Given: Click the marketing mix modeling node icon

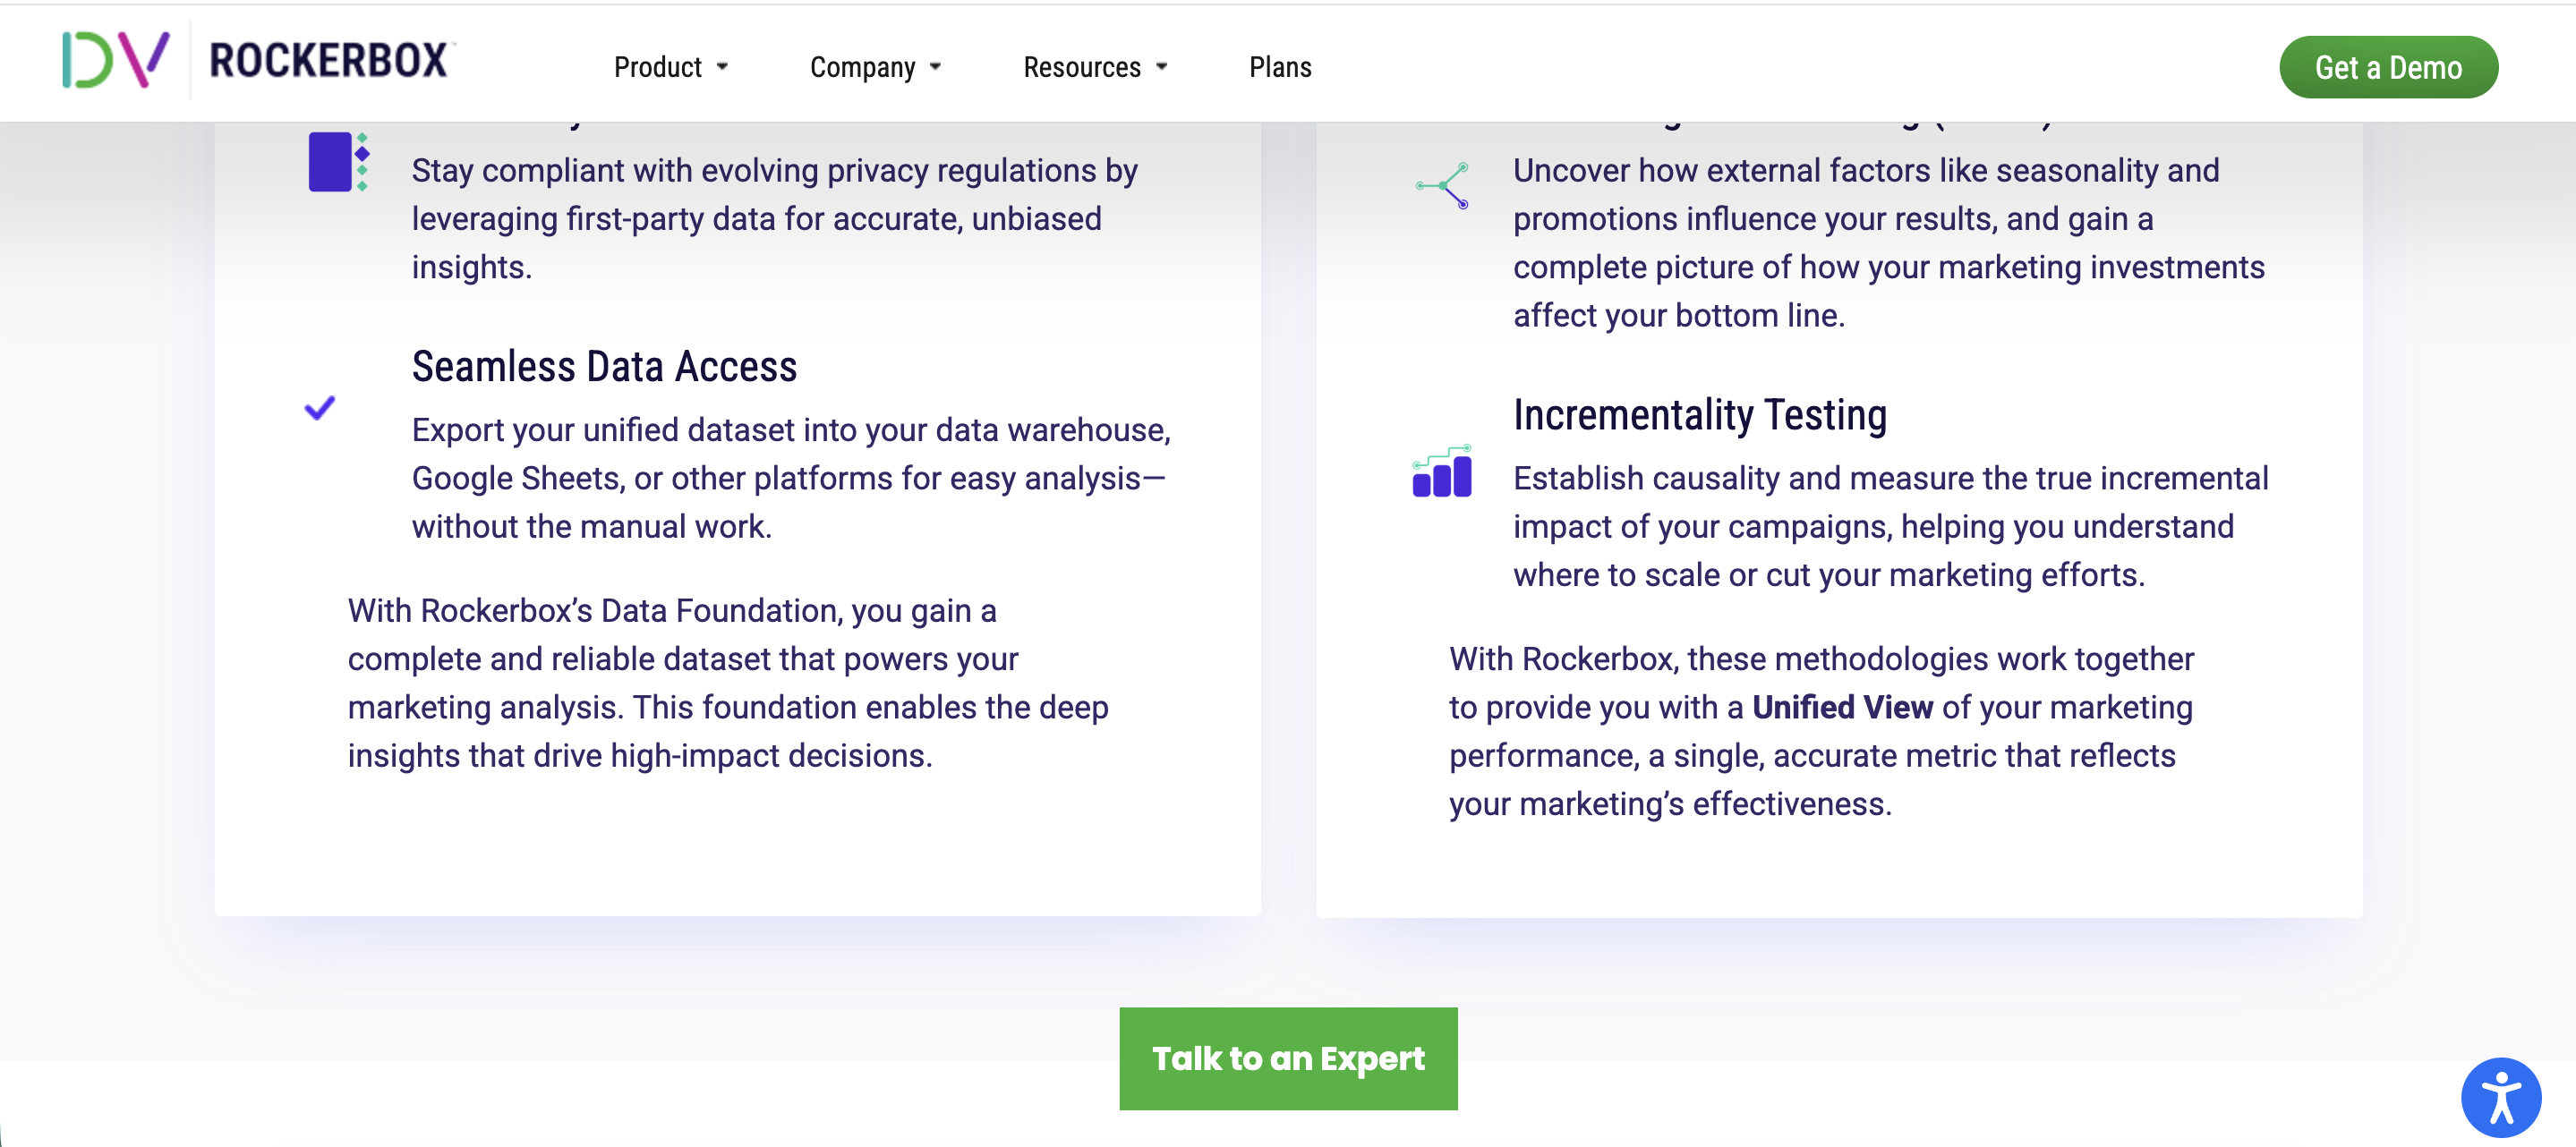Looking at the screenshot, I should click(1442, 185).
